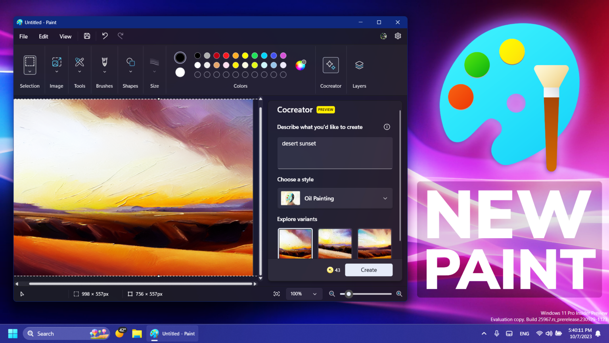The width and height of the screenshot is (609, 343).
Task: Click the Create button
Action: pos(368,270)
